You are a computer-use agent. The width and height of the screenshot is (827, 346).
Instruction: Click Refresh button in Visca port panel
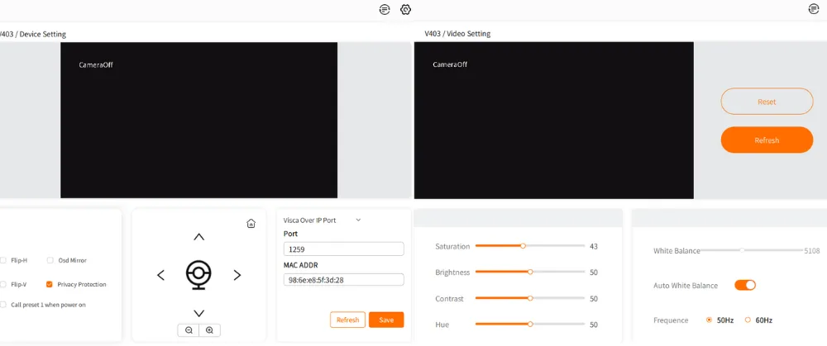tap(347, 320)
